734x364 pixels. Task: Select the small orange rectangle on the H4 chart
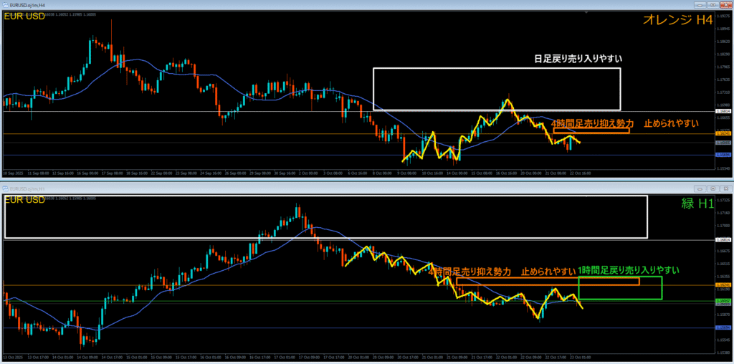(591, 130)
